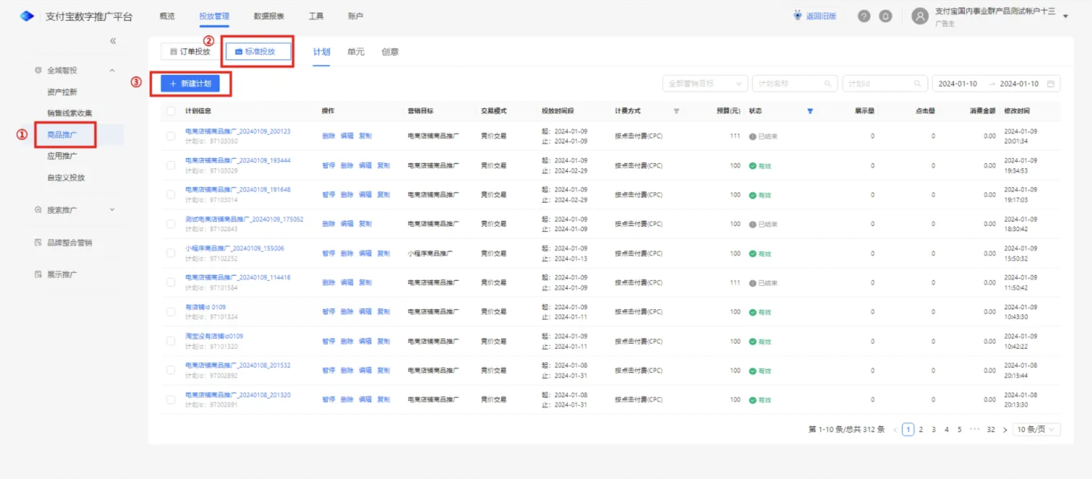Screen dimensions: 1092x479
Task: Click the 计费方式 column filter icon
Action: point(676,111)
